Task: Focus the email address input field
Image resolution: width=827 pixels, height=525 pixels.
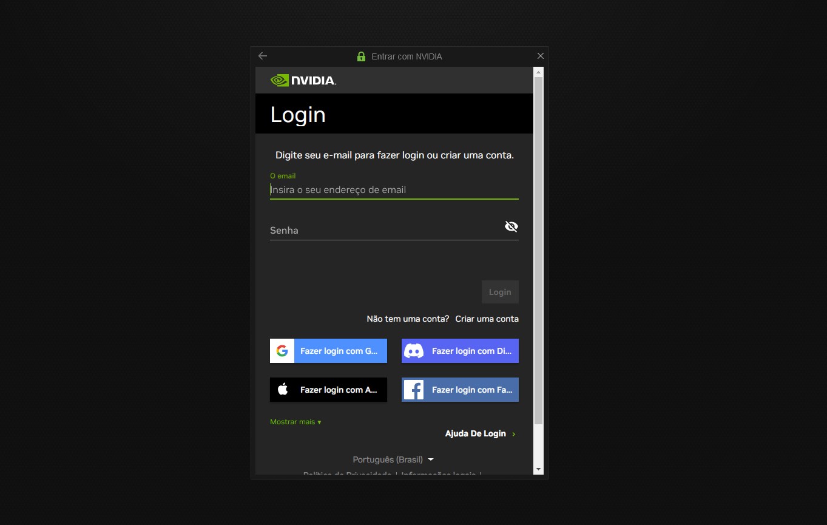Action: pos(394,190)
